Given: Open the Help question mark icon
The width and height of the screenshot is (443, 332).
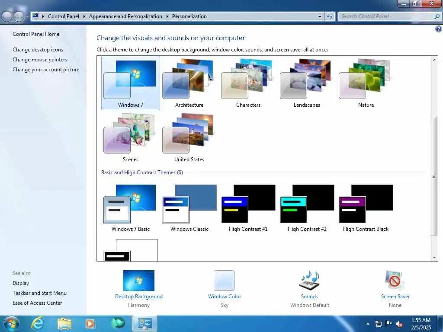Looking at the screenshot, I should pos(439,29).
